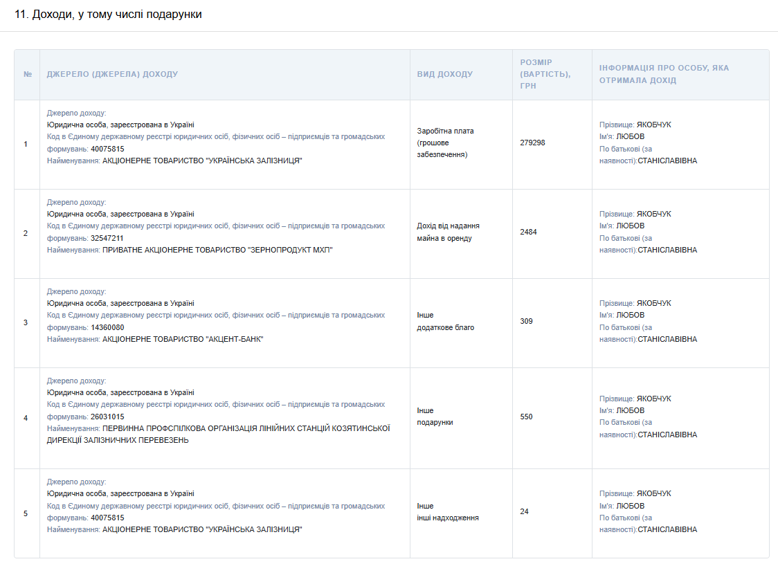
Task: Select the amount value 2484
Action: [x=528, y=232]
